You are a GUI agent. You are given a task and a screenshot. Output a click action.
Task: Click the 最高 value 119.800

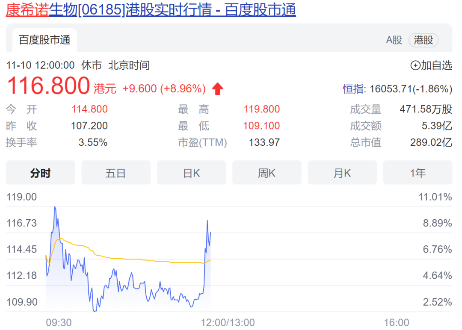click(x=262, y=109)
